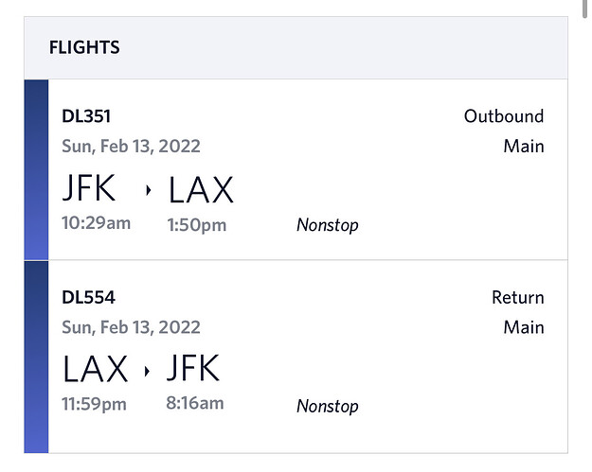Click the arrow between JFK and LAX
This screenshot has height=472, width=592.
149,190
